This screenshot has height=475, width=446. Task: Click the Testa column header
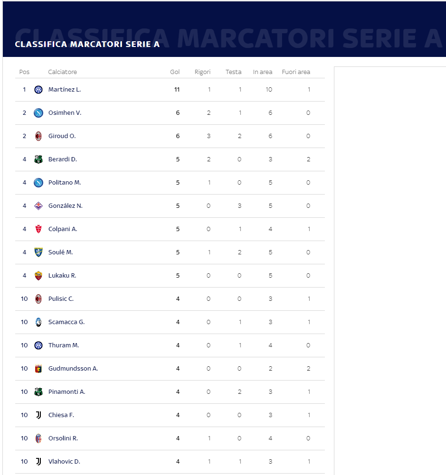(234, 72)
